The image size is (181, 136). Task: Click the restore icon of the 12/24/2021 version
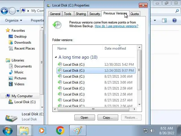[x=60, y=70]
